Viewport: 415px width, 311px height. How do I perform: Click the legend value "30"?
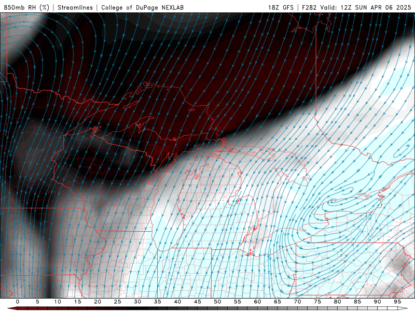click(x=137, y=302)
